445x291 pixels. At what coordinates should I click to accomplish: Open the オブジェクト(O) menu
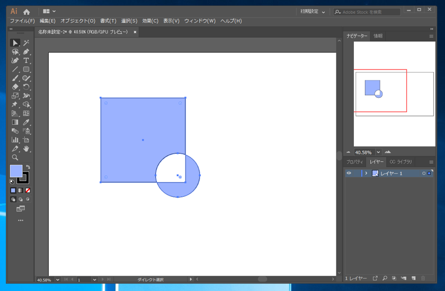(78, 21)
